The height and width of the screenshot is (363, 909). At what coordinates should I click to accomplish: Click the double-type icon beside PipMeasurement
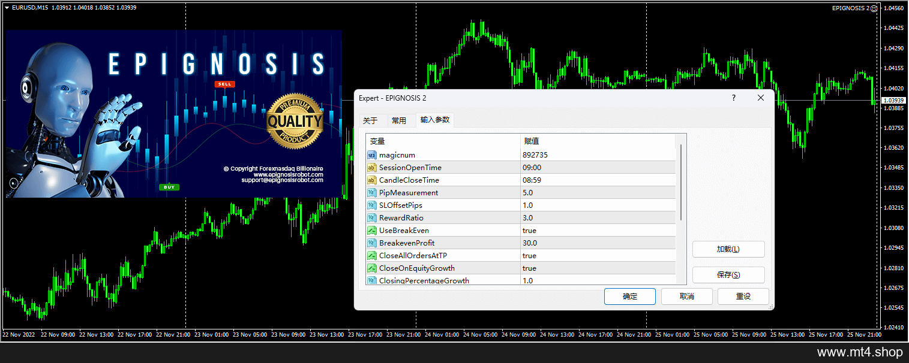coord(371,193)
